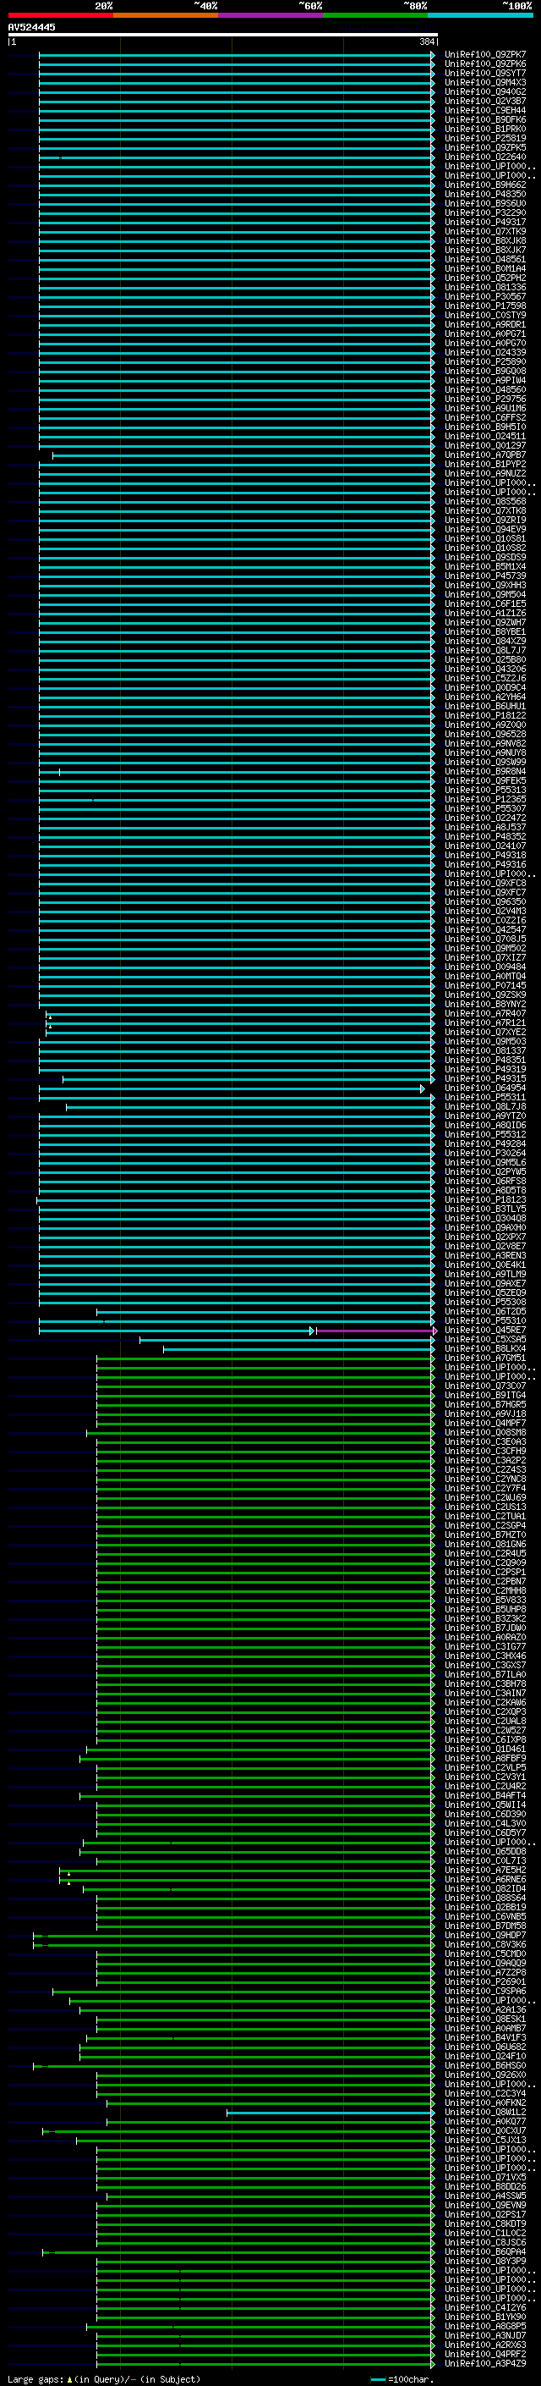
Task: Select label UniRef100_B8XJK8
Action: coord(485,241)
